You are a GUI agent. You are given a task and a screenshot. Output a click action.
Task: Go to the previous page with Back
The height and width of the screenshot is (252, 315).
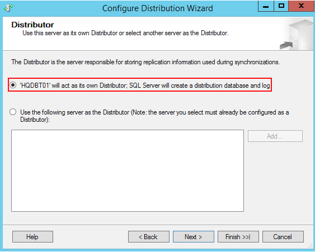coord(149,237)
